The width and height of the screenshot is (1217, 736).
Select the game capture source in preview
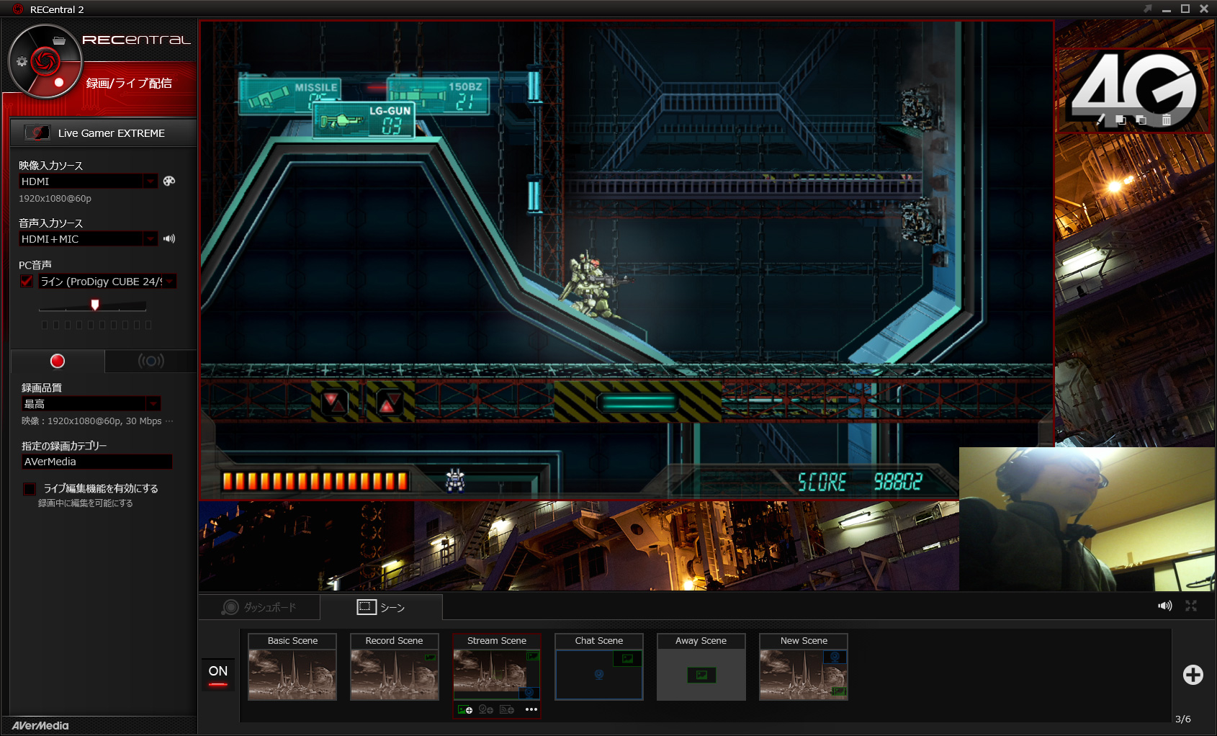(x=627, y=260)
